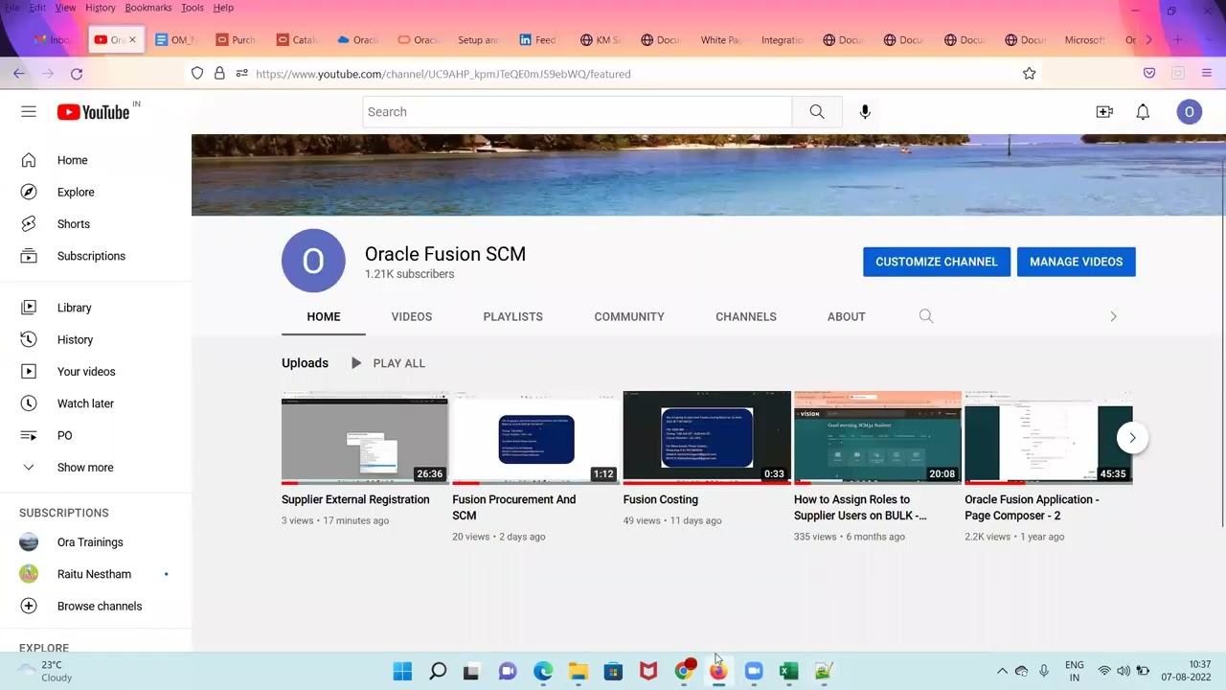Open the Fusion Costing video thumbnail
1226x690 pixels.
[x=707, y=437]
